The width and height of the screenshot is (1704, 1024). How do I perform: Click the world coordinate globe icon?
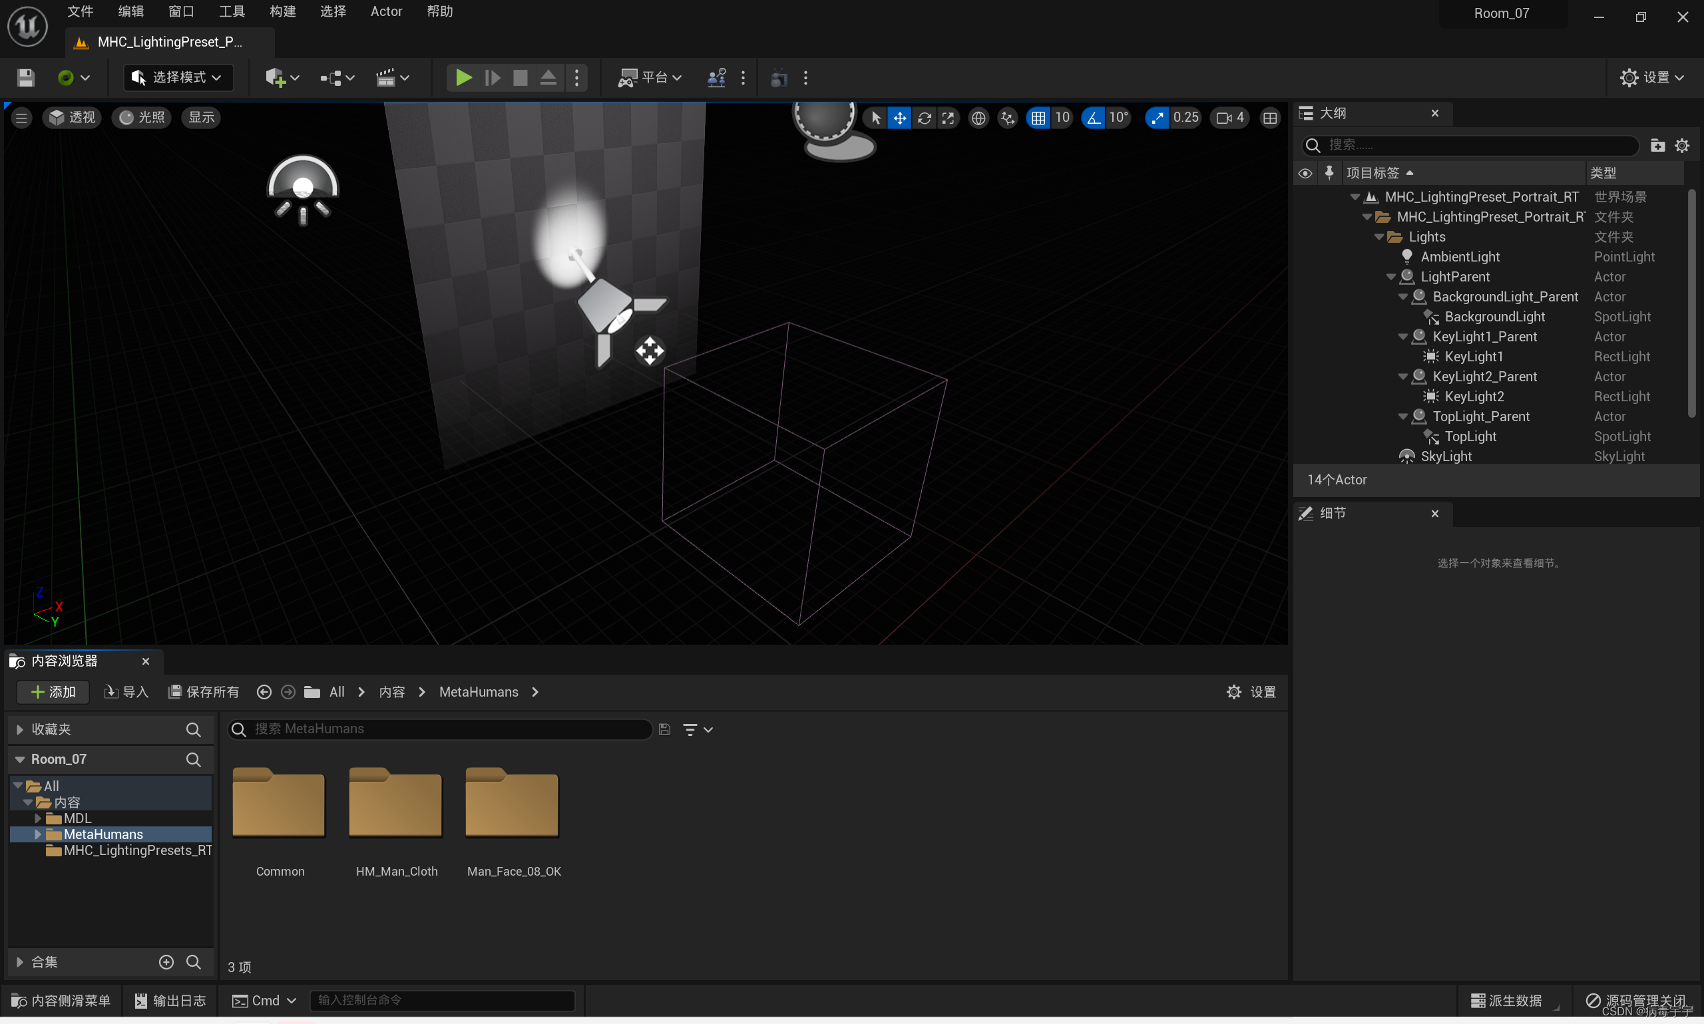[x=978, y=118]
